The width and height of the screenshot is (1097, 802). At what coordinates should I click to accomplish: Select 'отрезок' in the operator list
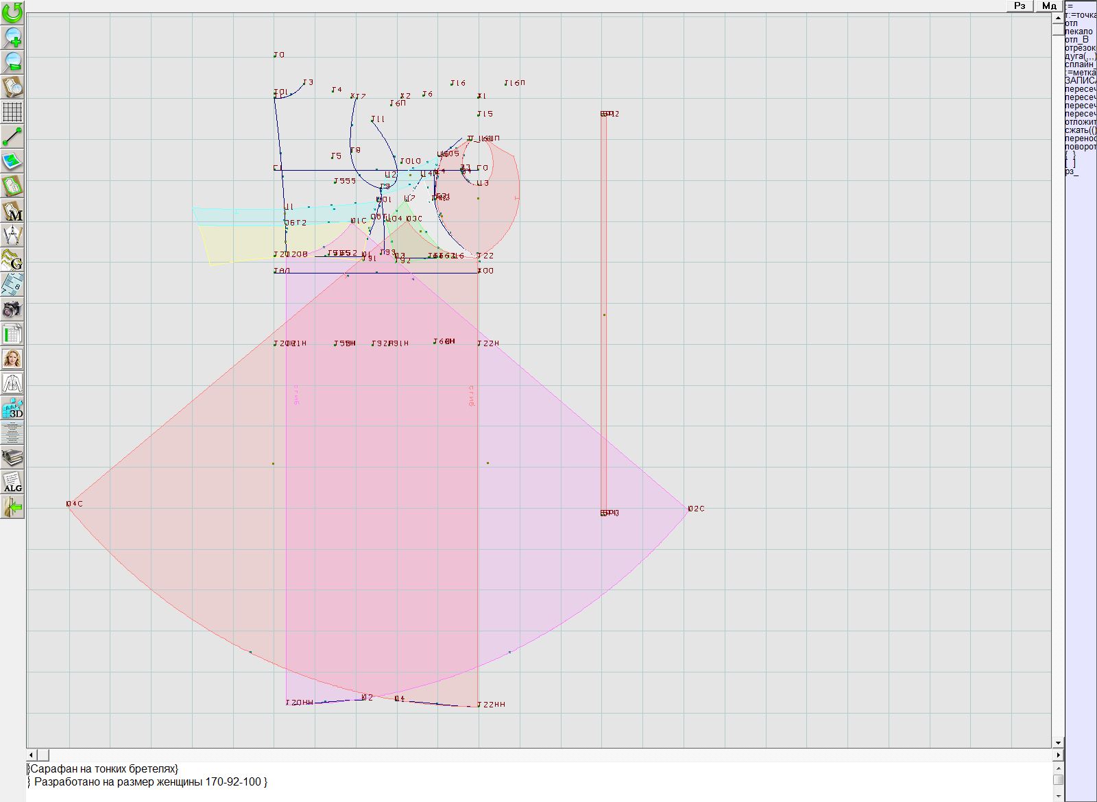(1080, 48)
